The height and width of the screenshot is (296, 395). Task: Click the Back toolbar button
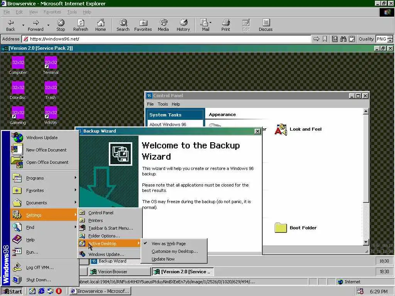click(x=10, y=25)
